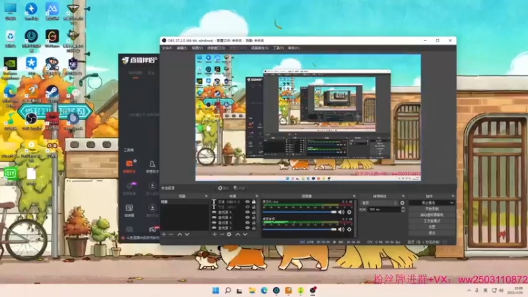Unlock the 文本 (GDI+) 2 source lock

coord(254,202)
